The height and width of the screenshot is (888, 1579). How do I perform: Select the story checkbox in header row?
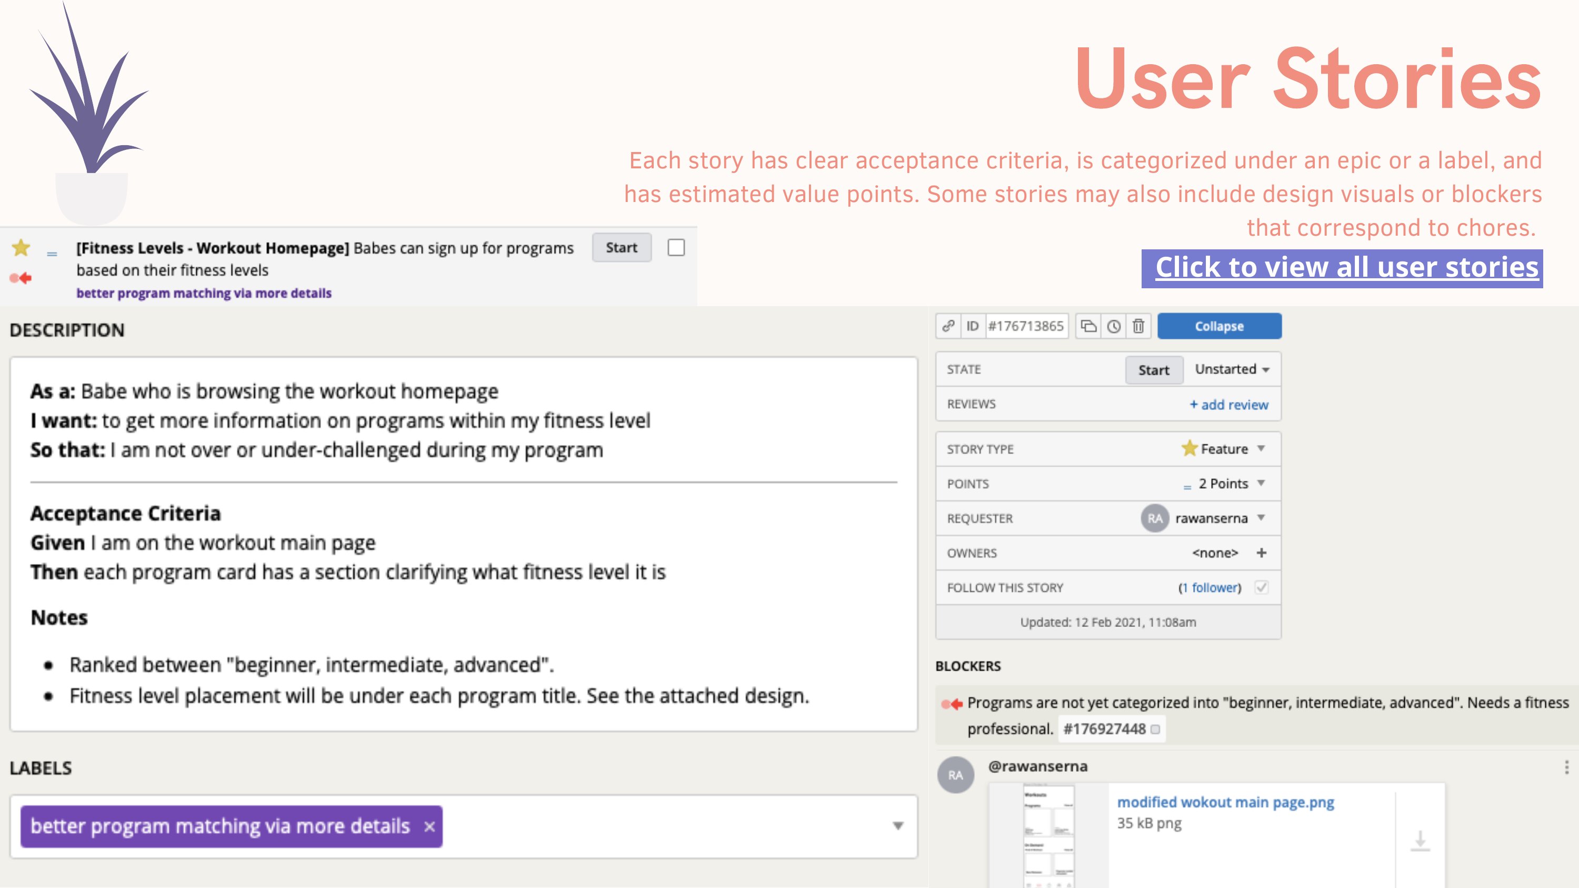tap(676, 248)
